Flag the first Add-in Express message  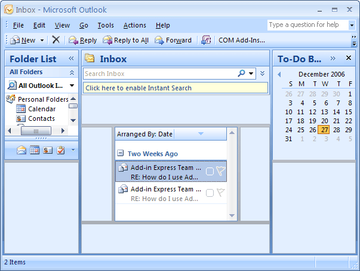[x=221, y=171]
